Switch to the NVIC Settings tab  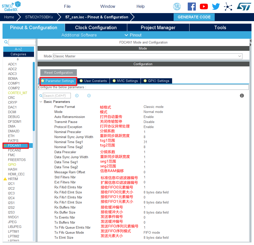125,81
